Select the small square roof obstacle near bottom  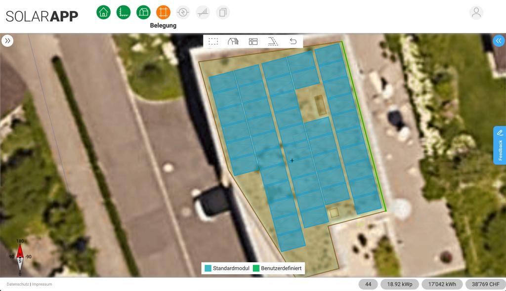[334, 212]
